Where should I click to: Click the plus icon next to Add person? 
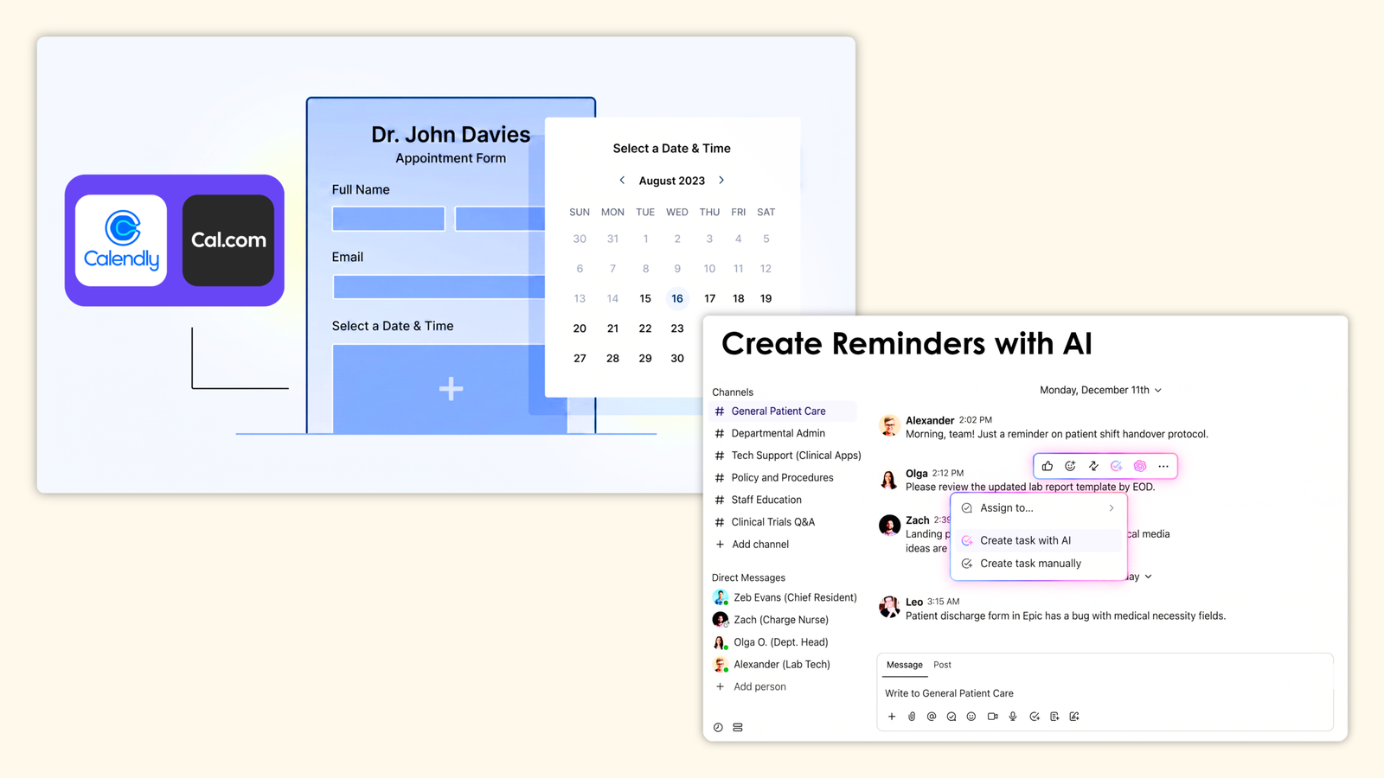point(720,687)
